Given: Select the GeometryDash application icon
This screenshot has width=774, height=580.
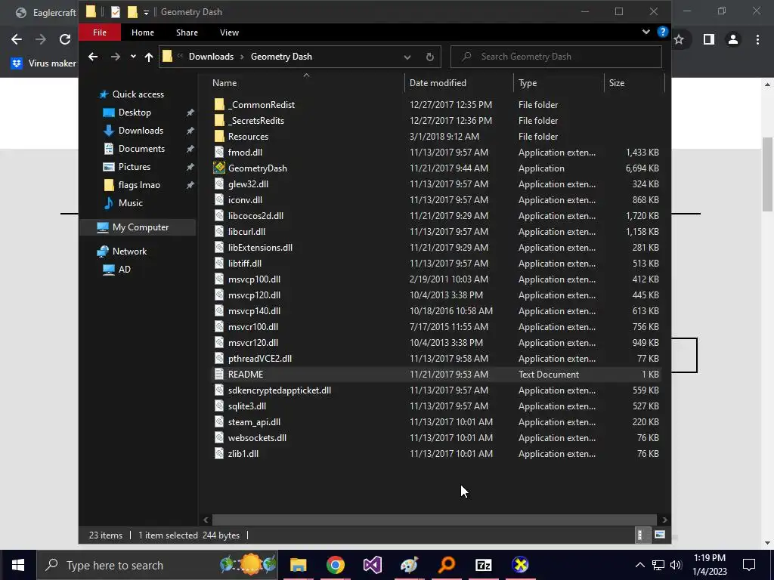Looking at the screenshot, I should [219, 168].
